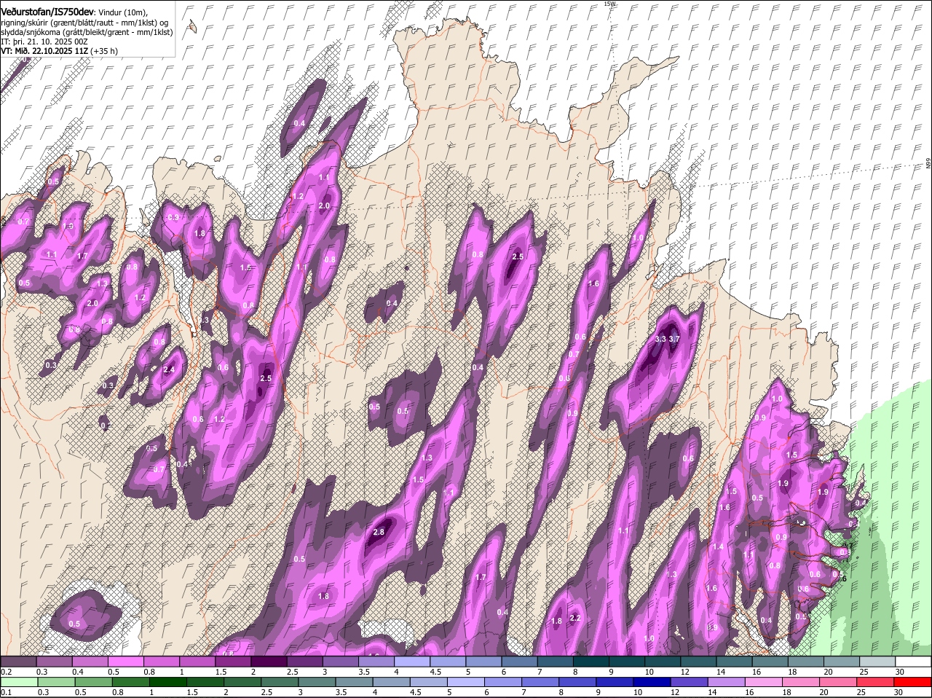Click the 3.3 precipitation value label
The image size is (932, 698).
(x=660, y=339)
